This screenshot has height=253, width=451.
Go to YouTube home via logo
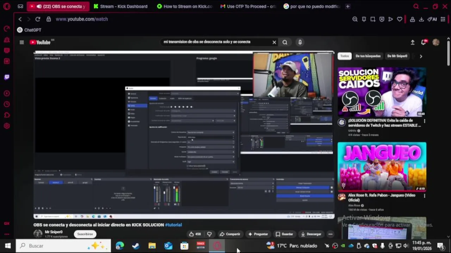pyautogui.click(x=40, y=42)
